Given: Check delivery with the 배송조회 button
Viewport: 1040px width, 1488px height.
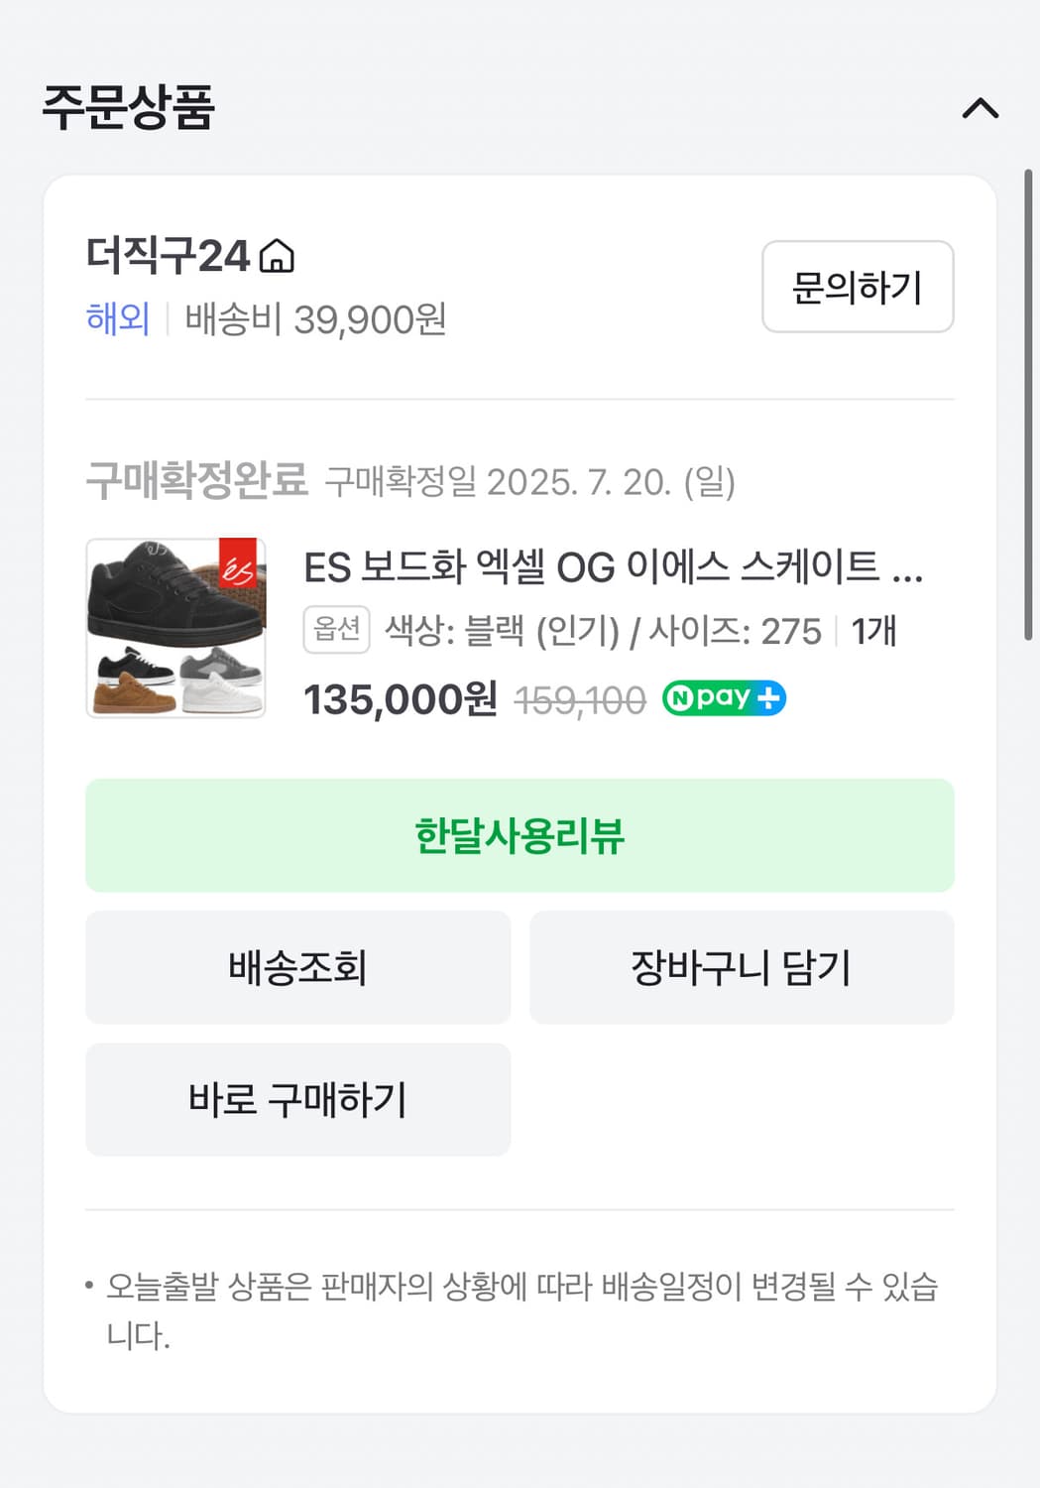Looking at the screenshot, I should [x=297, y=967].
